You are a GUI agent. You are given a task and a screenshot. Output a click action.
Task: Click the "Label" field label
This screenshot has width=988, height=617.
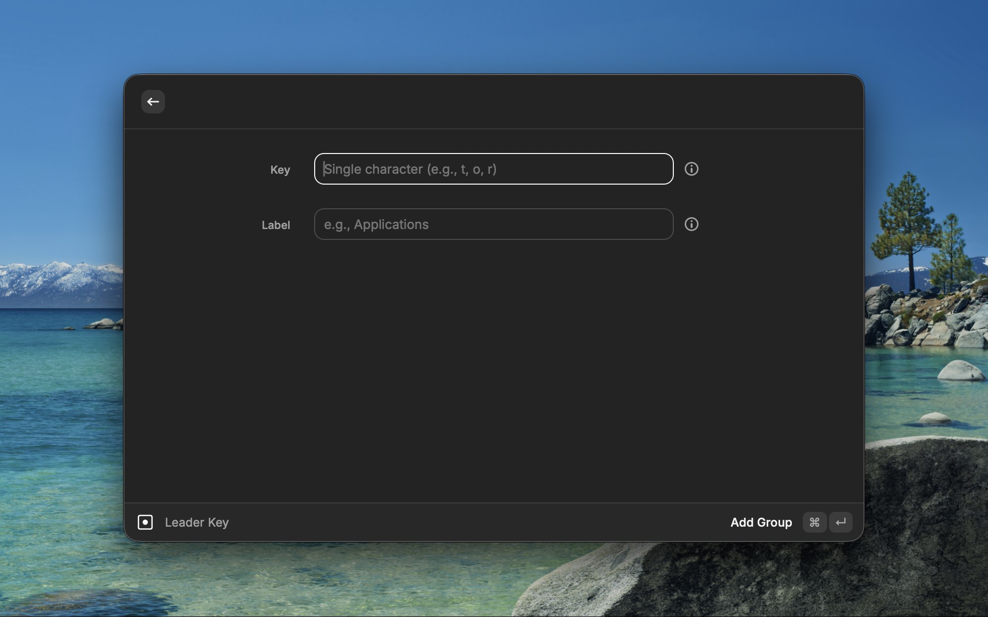point(276,225)
